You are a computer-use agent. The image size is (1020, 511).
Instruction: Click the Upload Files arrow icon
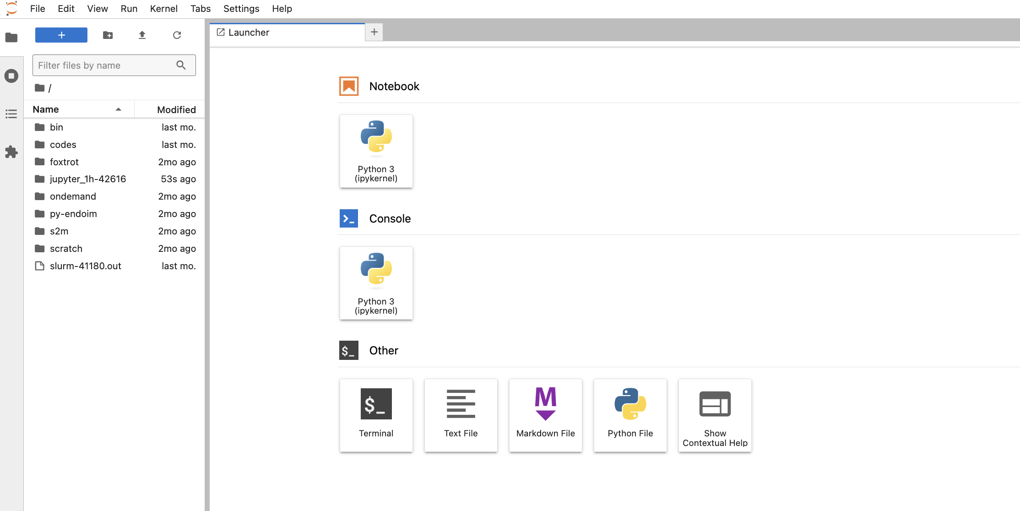142,35
